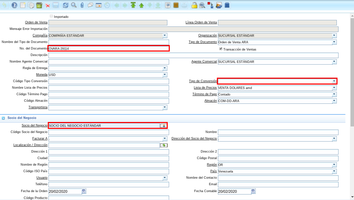Screen dimensions: 354x200
Task: Open the Fecha de la Orden calendar picker
Action: pyautogui.click(x=84, y=191)
